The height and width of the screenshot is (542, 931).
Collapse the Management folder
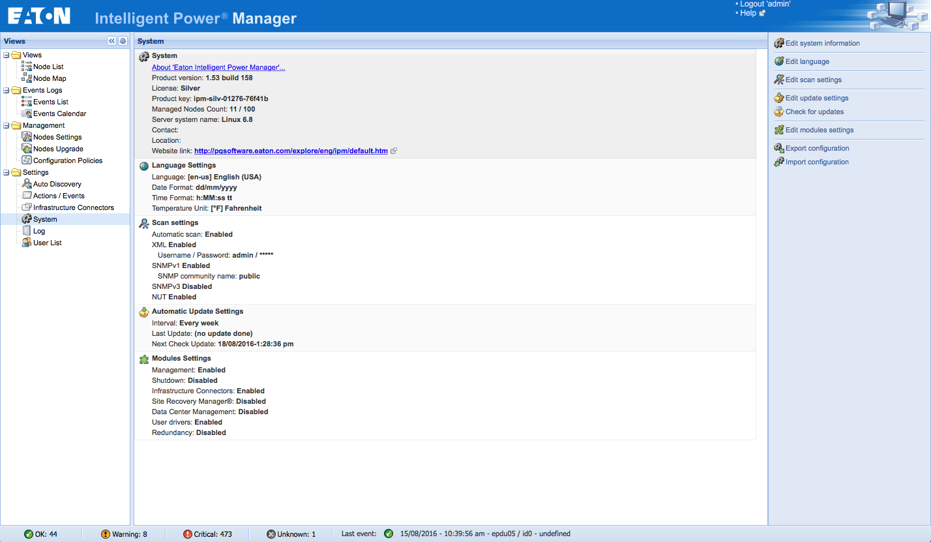(7, 126)
